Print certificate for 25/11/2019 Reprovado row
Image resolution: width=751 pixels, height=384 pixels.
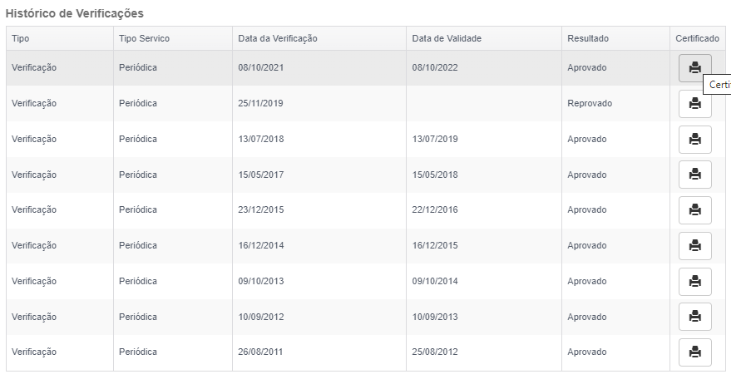click(x=695, y=103)
